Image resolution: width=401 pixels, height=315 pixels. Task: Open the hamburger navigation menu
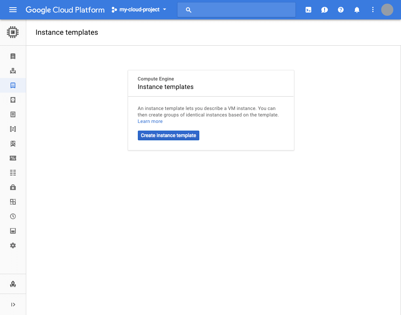click(x=13, y=10)
